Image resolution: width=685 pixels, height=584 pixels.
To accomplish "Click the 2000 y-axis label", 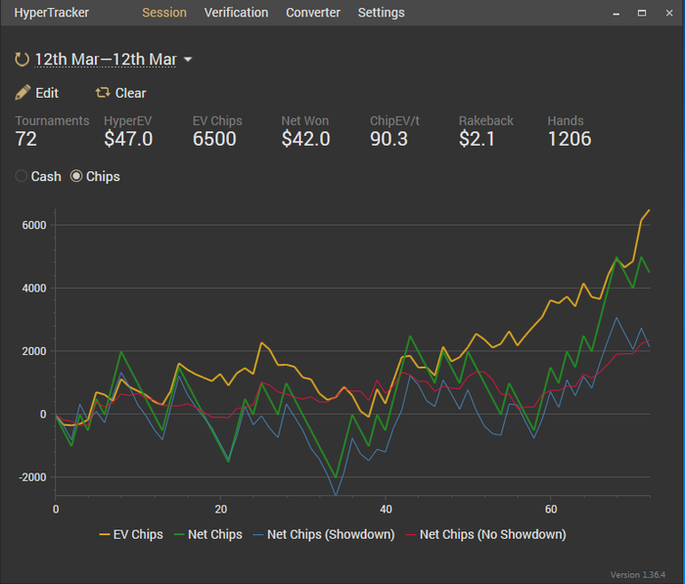I will tap(34, 351).
